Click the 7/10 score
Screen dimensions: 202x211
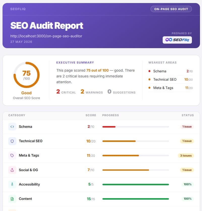(x=91, y=170)
